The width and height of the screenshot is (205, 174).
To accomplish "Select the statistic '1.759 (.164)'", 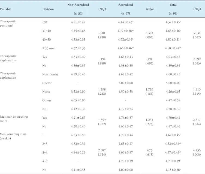I will [x=149, y=92].
